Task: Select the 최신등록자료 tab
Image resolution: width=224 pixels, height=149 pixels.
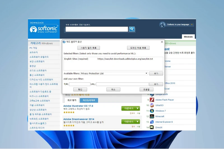Action: point(89,100)
